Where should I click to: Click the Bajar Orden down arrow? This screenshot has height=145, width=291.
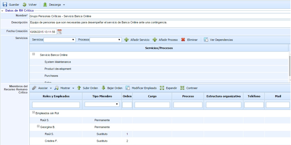[104, 88]
